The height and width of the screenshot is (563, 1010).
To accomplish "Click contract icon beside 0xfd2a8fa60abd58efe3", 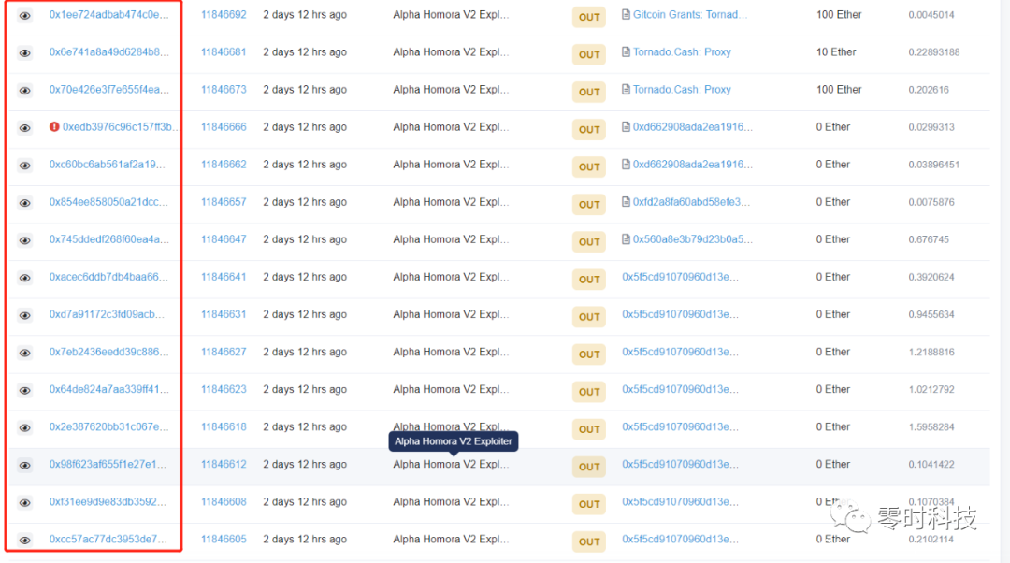I will point(626,202).
